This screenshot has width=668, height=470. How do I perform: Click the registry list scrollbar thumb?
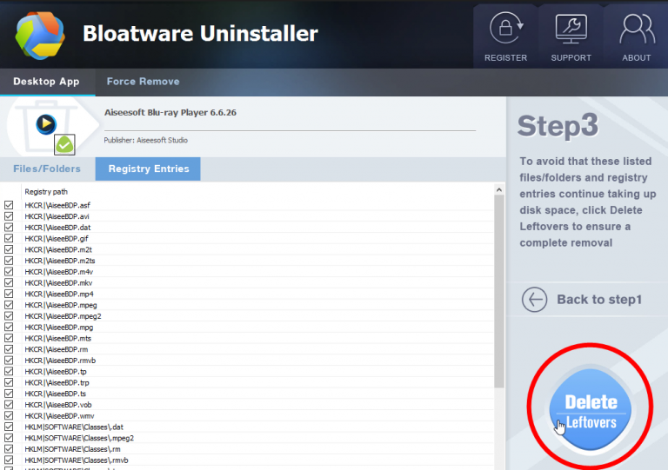(499, 291)
